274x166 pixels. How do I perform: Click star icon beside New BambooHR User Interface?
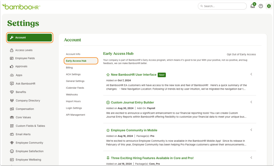[x=108, y=75]
